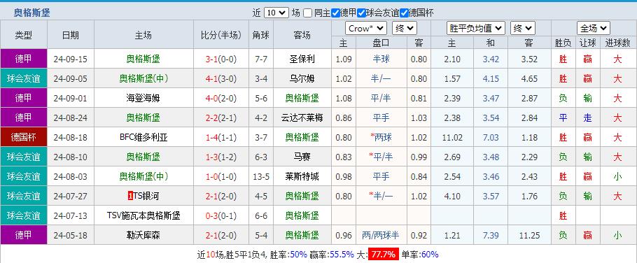Click date 24-08-24
The width and height of the screenshot is (637, 263).
click(x=70, y=118)
